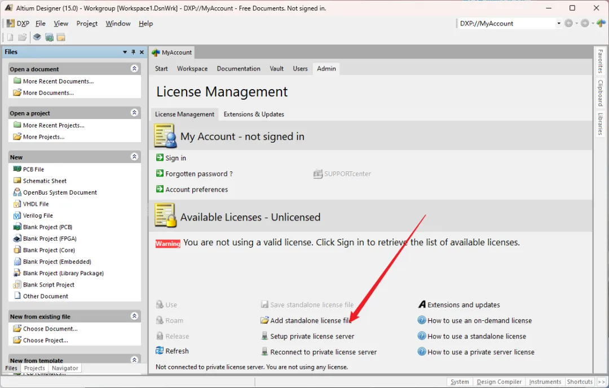Click the home page icon near address bar

pyautogui.click(x=601, y=24)
